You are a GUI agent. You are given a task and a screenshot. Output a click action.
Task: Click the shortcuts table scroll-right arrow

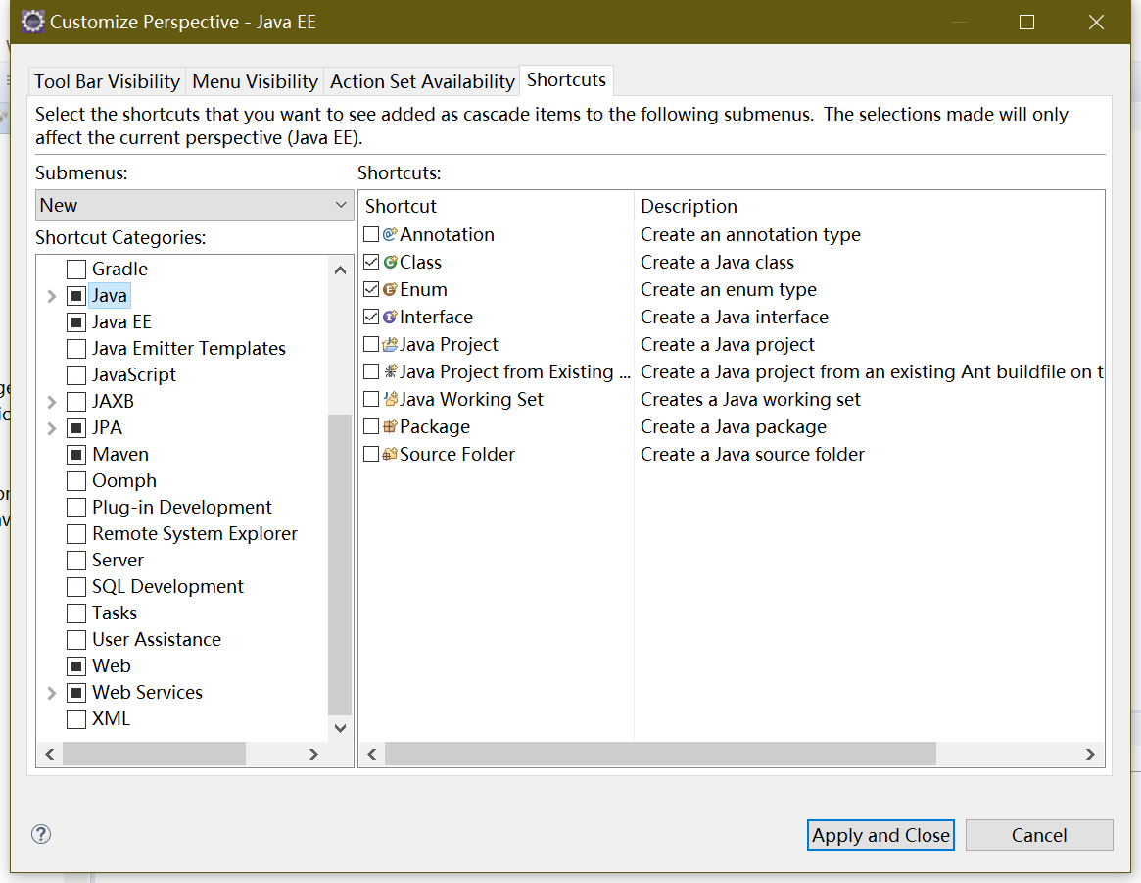tap(1090, 755)
